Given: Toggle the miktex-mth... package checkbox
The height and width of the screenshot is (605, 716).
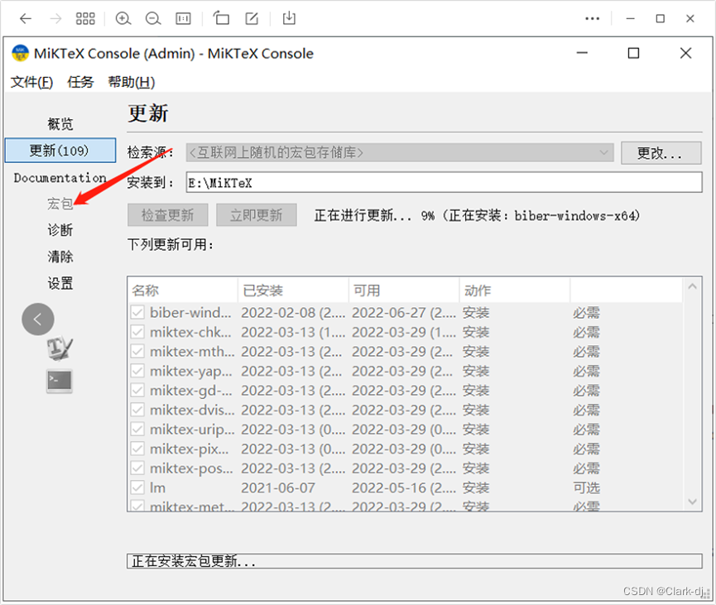Looking at the screenshot, I should pos(137,352).
